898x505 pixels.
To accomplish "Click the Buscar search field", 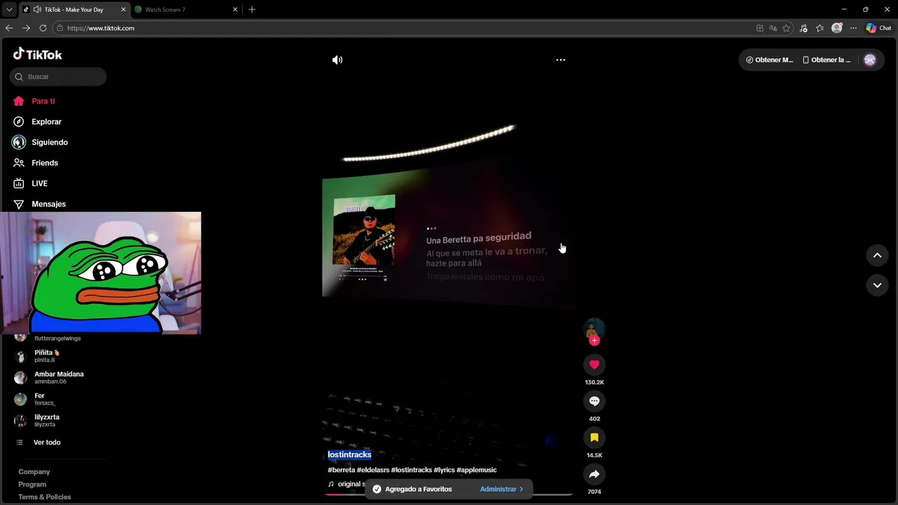I will (x=58, y=76).
